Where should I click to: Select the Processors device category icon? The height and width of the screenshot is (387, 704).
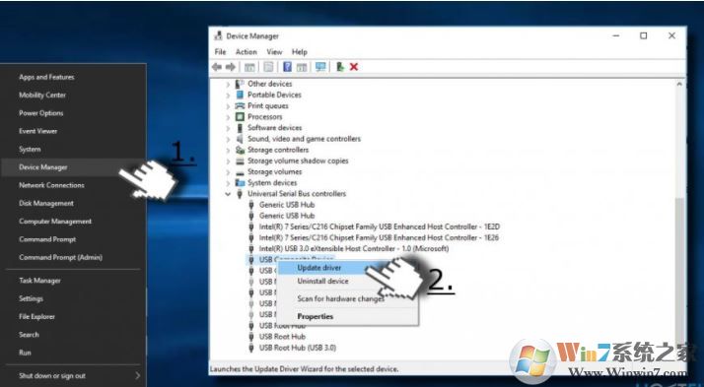(x=241, y=116)
